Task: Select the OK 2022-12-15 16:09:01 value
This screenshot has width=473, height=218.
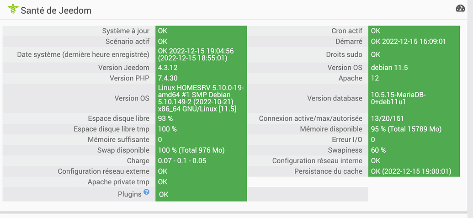Action: coord(409,41)
